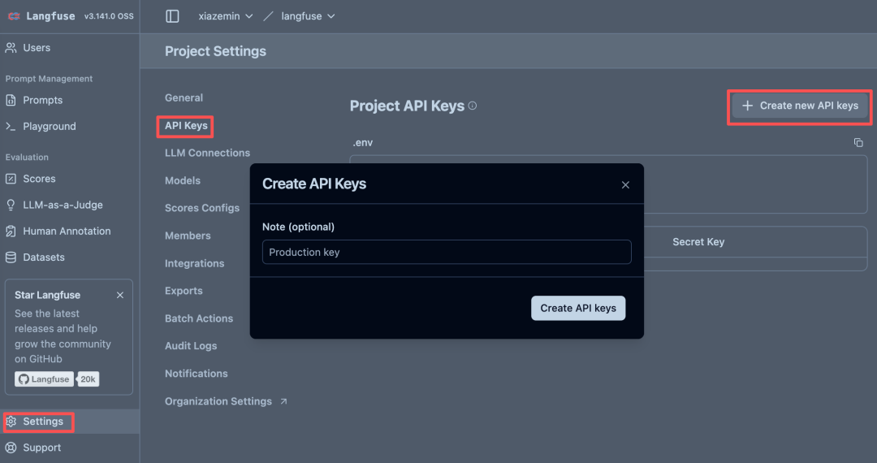Open Audit Logs settings tab
The image size is (877, 463).
(191, 346)
